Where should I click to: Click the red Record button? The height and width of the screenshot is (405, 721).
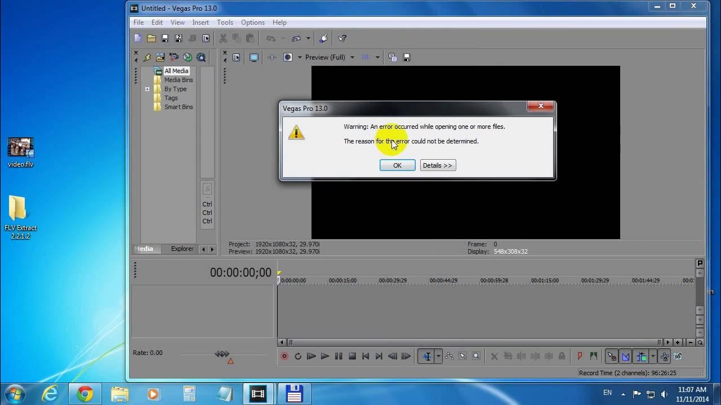pyautogui.click(x=284, y=356)
